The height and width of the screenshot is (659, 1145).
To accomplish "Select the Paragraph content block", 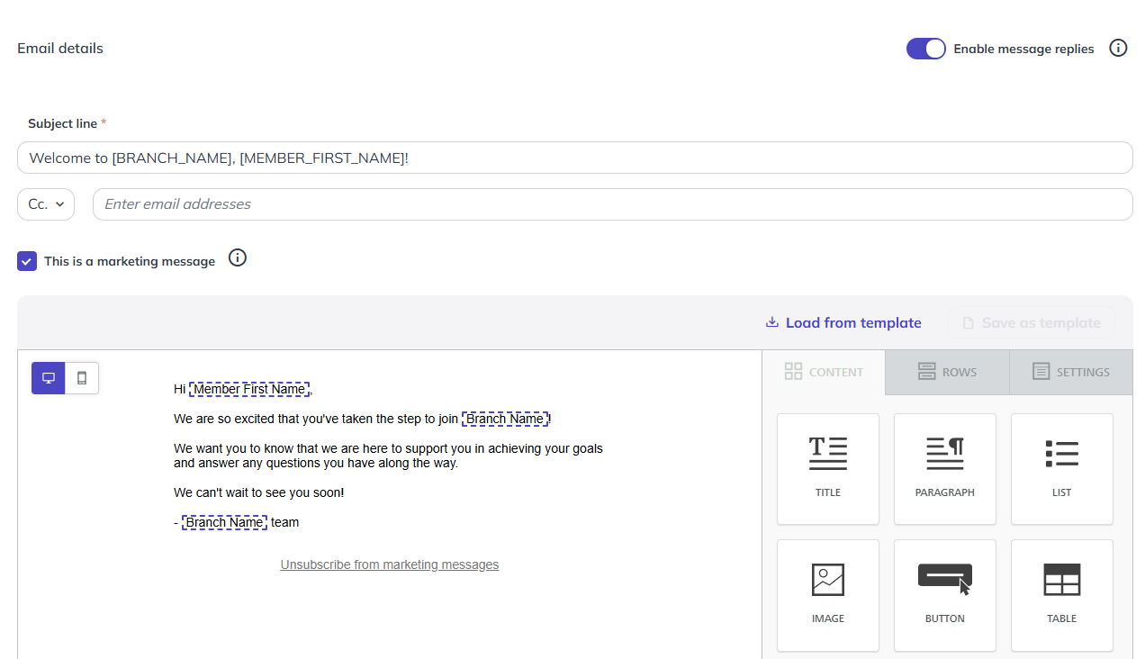I will coord(945,469).
